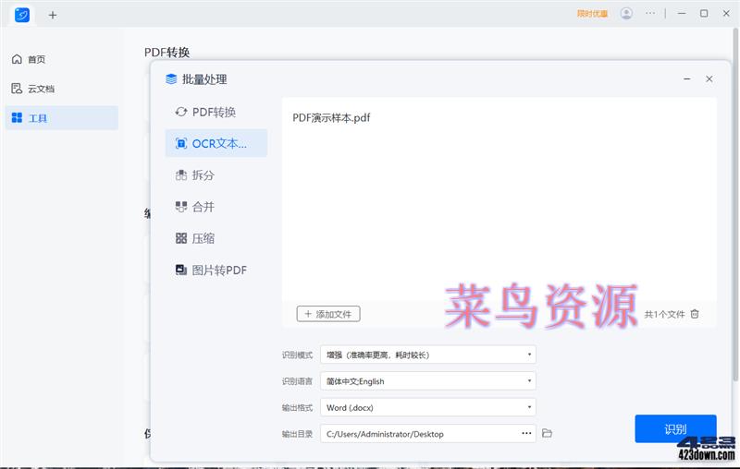
Task: Click the plus icon to open new tab
Action: [x=53, y=15]
